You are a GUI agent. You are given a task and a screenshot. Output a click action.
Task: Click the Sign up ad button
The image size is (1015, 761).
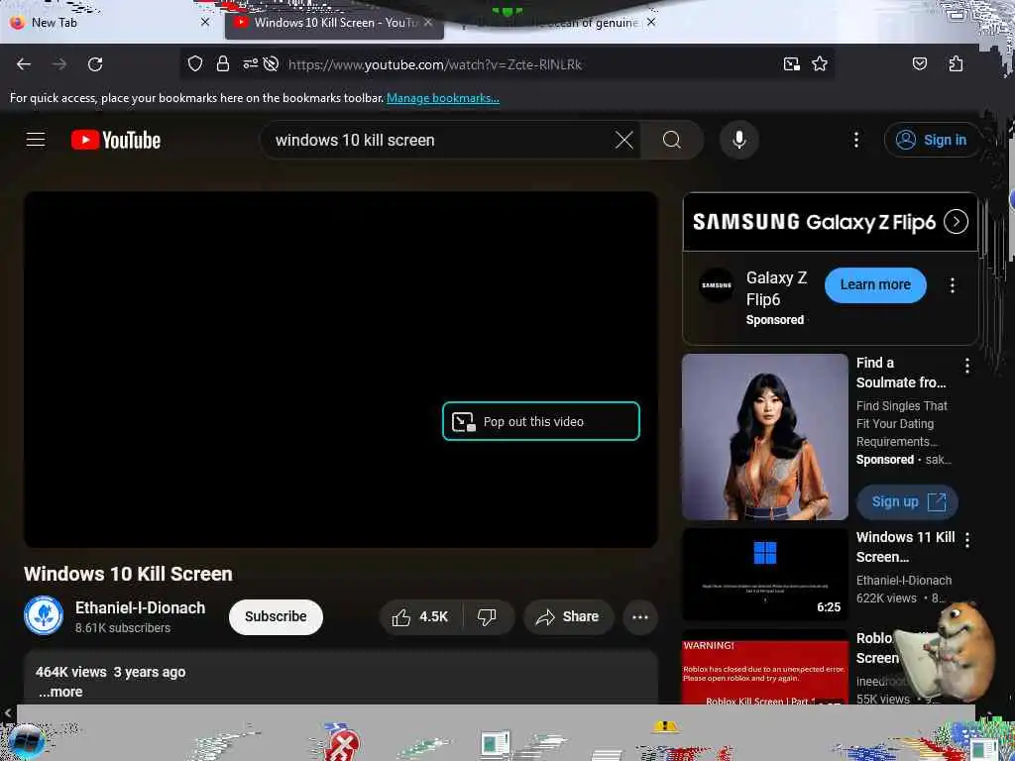click(907, 501)
